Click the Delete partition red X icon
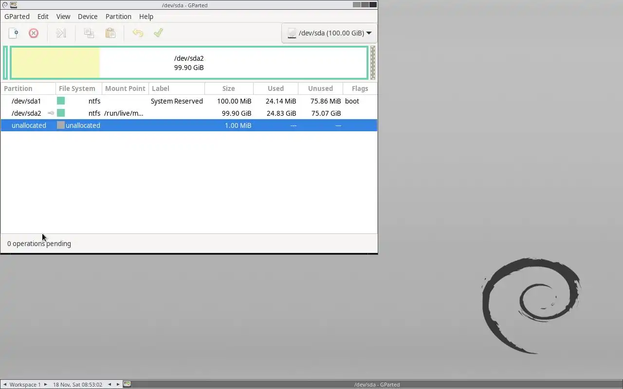 [x=34, y=33]
